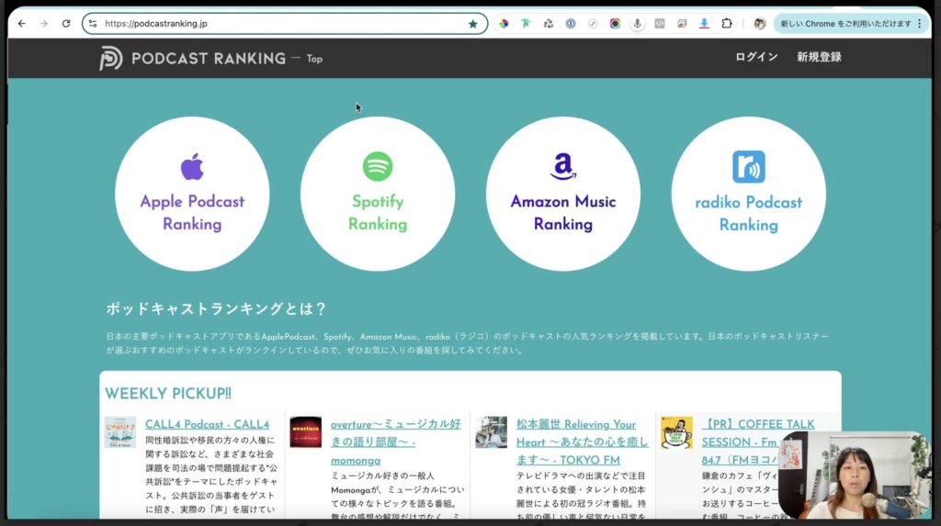Open the 1Password extension icon
This screenshot has height=526, width=941.
(571, 24)
